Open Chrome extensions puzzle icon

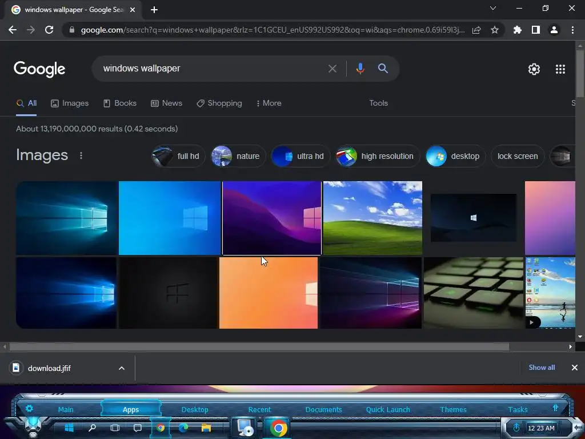(x=518, y=30)
